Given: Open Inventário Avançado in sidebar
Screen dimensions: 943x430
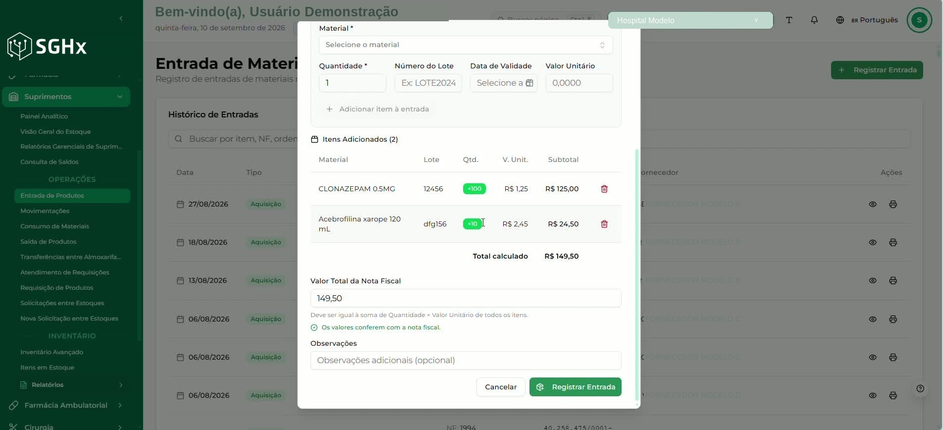Looking at the screenshot, I should (52, 352).
